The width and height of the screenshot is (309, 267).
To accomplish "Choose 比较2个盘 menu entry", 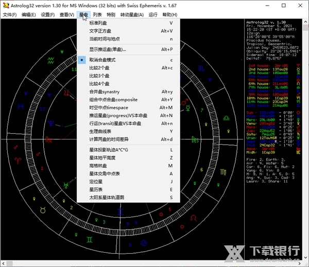I will click(129, 68).
